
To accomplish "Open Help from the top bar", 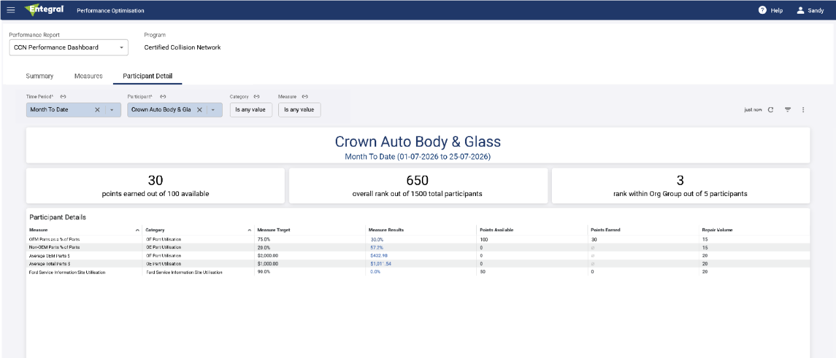I will coord(771,10).
